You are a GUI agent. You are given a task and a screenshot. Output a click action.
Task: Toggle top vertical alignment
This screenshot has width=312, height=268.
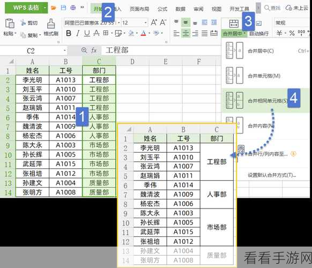pos(176,22)
